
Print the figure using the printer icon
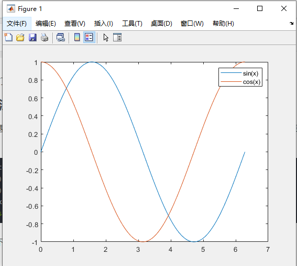click(x=45, y=37)
